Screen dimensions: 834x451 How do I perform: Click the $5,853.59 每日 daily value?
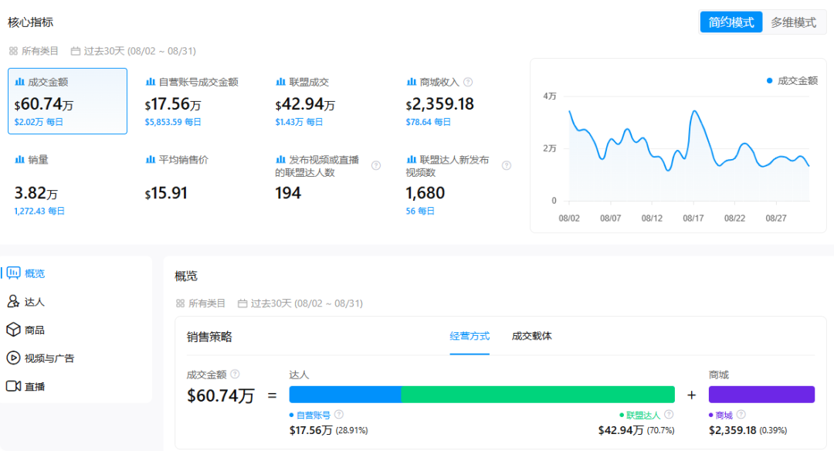coord(173,122)
